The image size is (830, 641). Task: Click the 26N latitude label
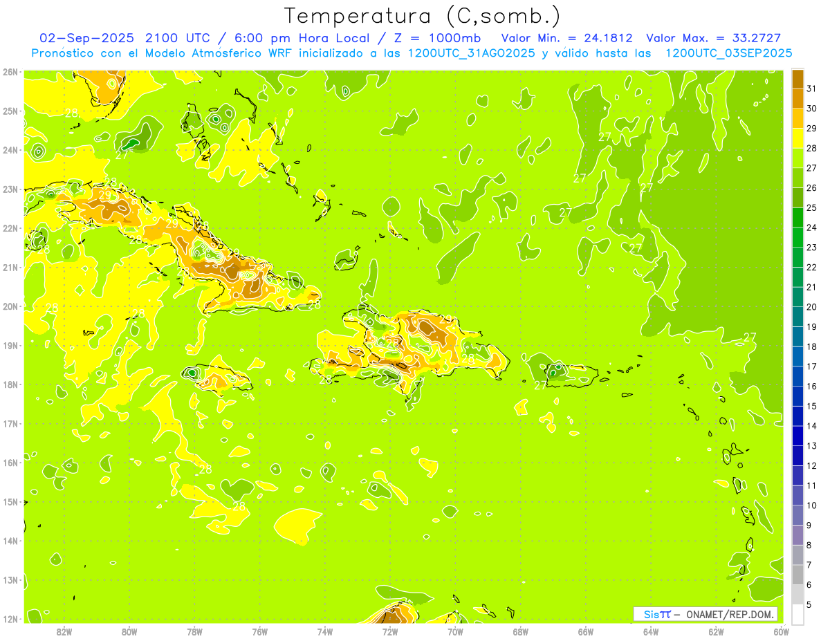click(x=10, y=72)
